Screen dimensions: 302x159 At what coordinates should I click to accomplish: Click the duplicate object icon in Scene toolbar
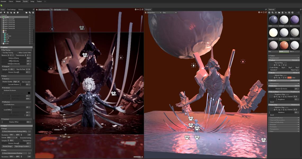coord(30,12)
